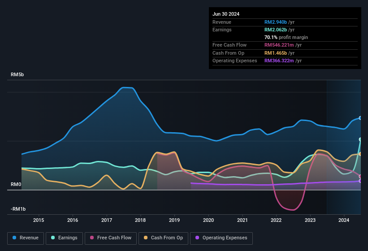Select the 2024 x-axis label
The width and height of the screenshot is (368, 251).
pyautogui.click(x=344, y=220)
